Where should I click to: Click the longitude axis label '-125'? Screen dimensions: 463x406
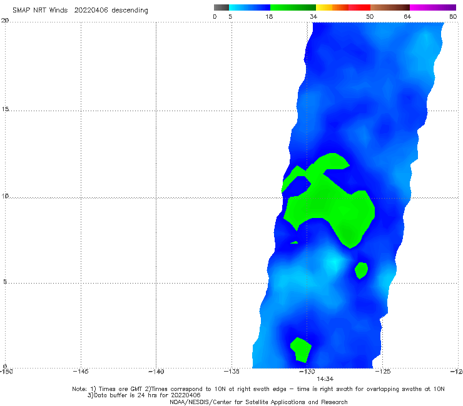coord(383,372)
